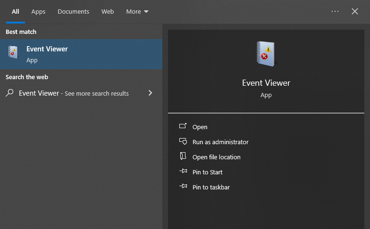Expand the More filter dropdown
The height and width of the screenshot is (229, 370).
(137, 11)
